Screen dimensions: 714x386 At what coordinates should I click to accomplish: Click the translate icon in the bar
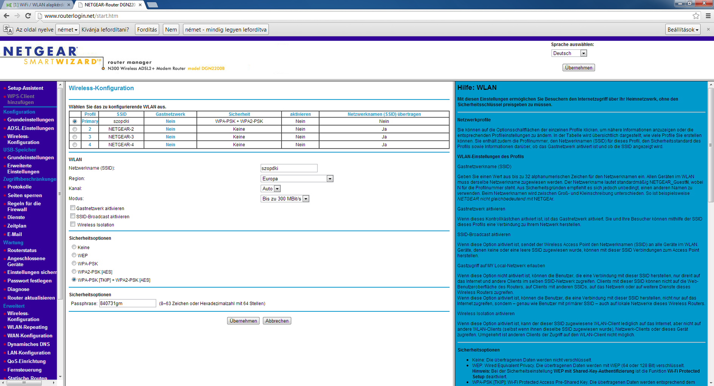(8, 29)
